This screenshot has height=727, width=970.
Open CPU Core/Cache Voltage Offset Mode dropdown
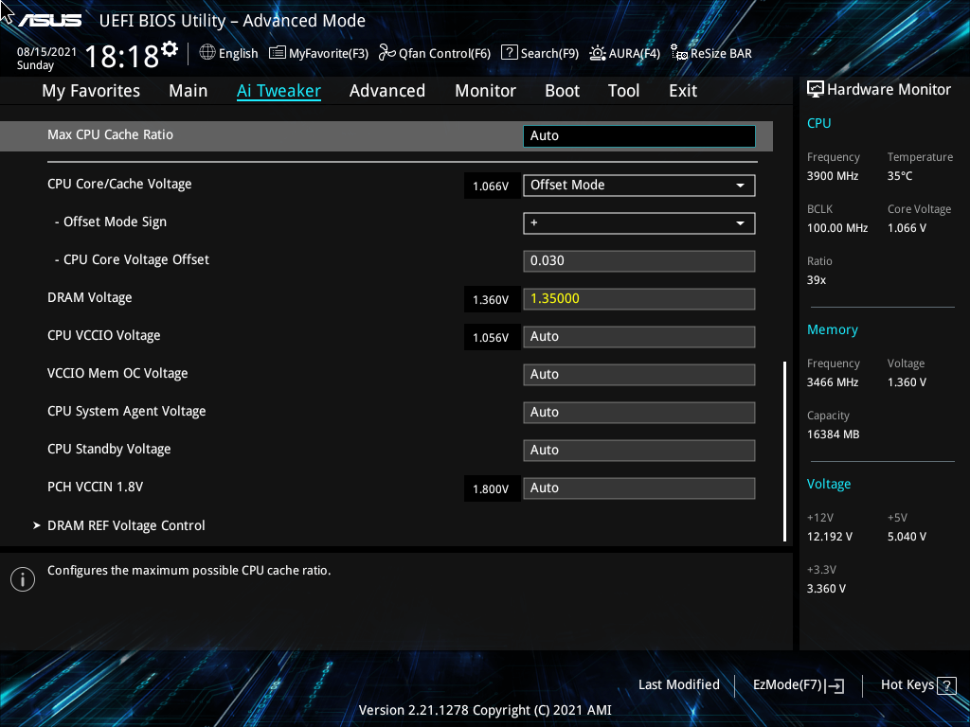(x=639, y=186)
